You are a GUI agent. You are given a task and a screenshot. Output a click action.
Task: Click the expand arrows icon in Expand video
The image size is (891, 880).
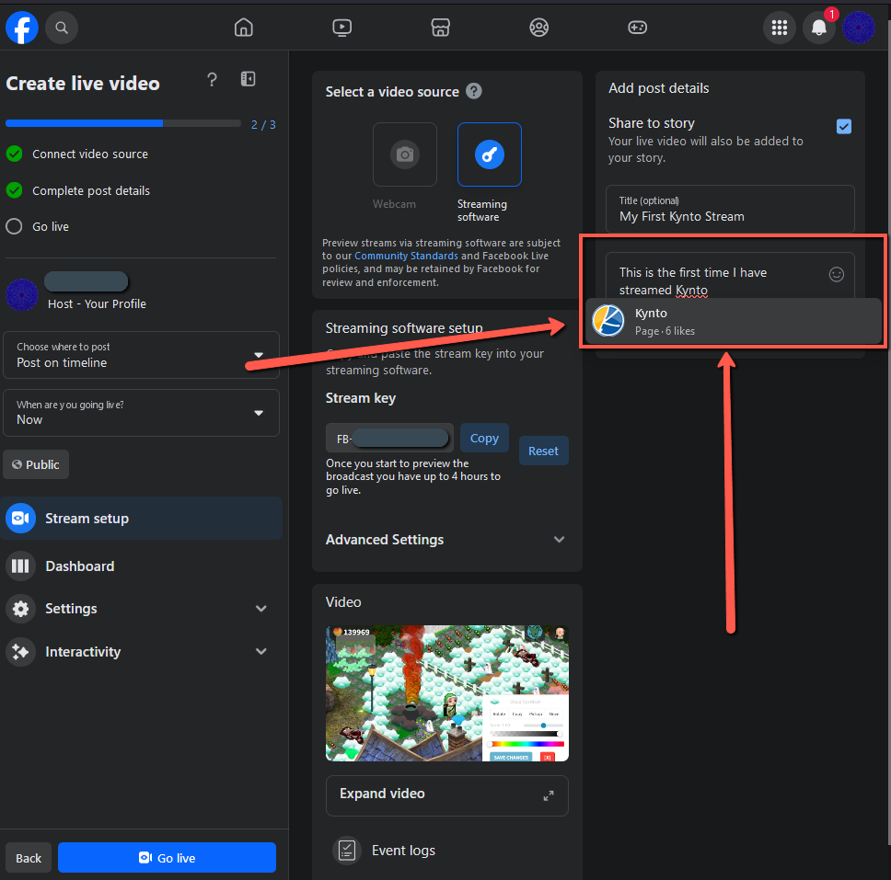549,796
